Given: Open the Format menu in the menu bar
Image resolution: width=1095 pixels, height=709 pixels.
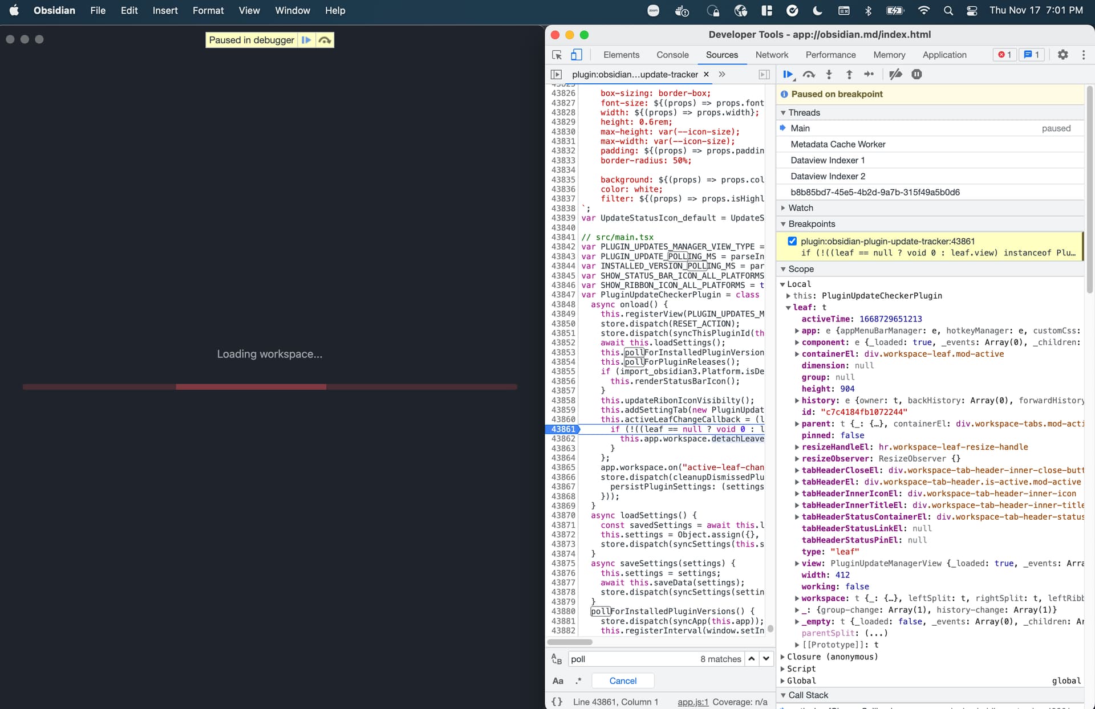Looking at the screenshot, I should 208,10.
